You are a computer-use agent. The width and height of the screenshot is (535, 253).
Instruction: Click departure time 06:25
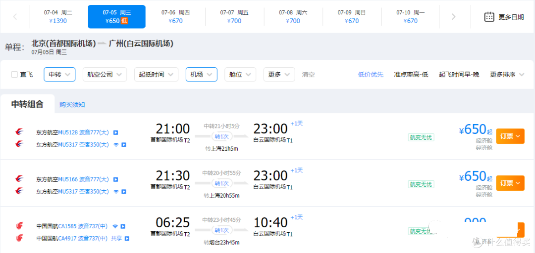pyautogui.click(x=173, y=223)
